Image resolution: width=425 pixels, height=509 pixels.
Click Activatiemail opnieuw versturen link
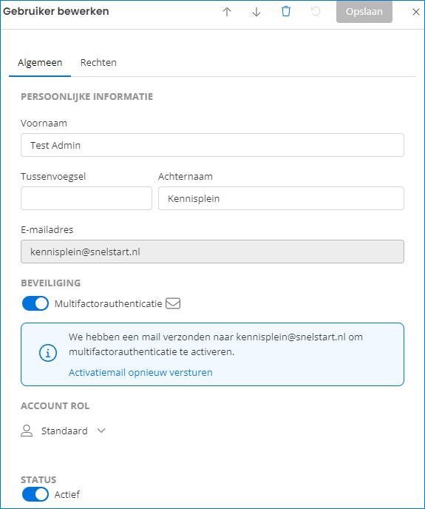point(140,372)
